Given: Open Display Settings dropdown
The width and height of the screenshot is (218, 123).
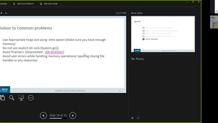Looking at the screenshot, I should click(x=25, y=4).
